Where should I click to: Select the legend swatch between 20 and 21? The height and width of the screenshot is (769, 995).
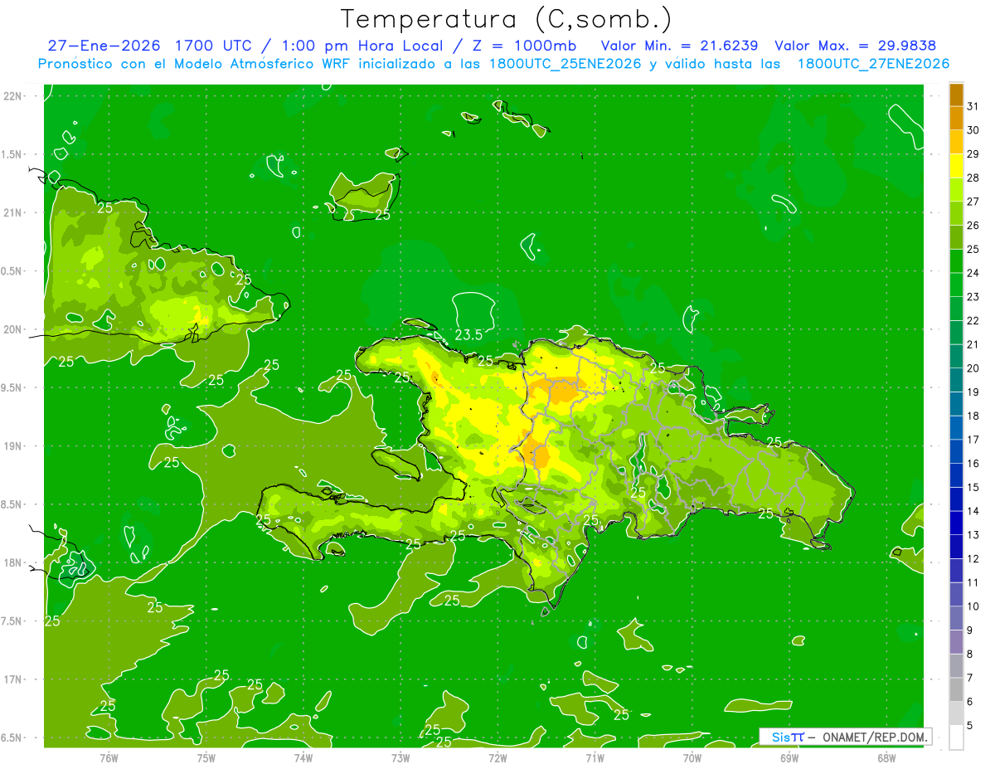(x=956, y=356)
